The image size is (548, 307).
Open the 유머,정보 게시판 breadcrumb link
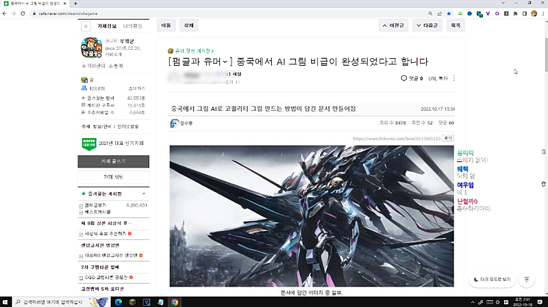pos(194,51)
